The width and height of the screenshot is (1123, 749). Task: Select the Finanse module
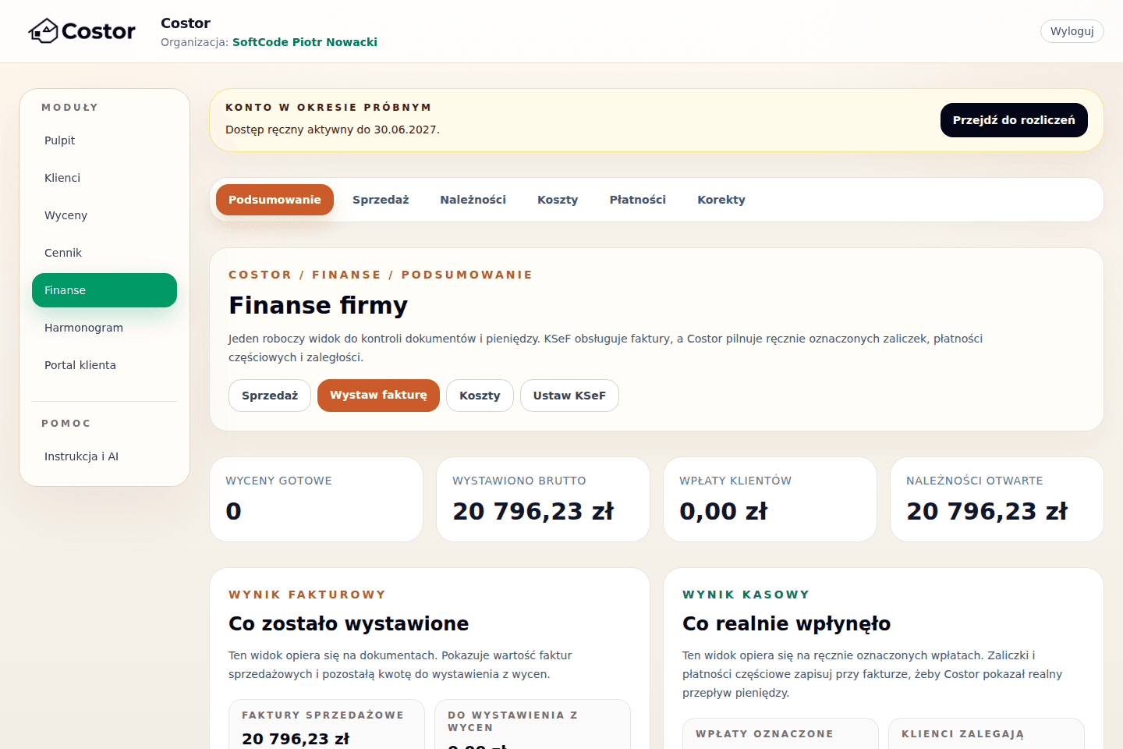(105, 290)
